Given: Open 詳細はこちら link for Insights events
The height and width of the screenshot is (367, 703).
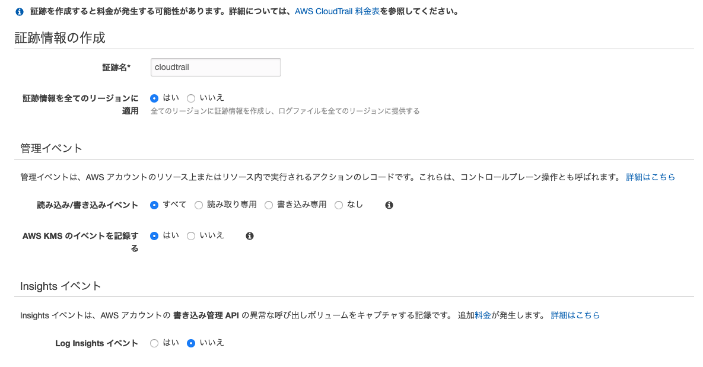Looking at the screenshot, I should (x=575, y=315).
